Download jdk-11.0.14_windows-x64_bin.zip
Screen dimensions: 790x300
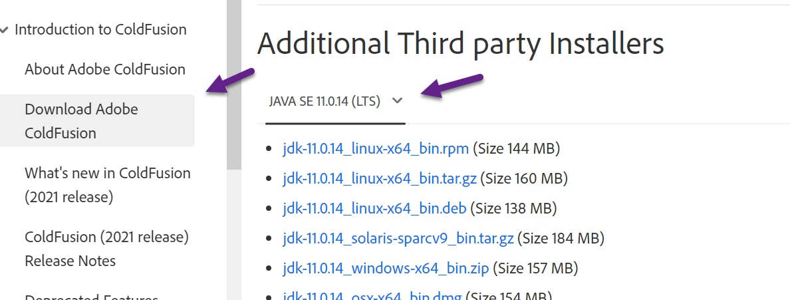tap(386, 269)
